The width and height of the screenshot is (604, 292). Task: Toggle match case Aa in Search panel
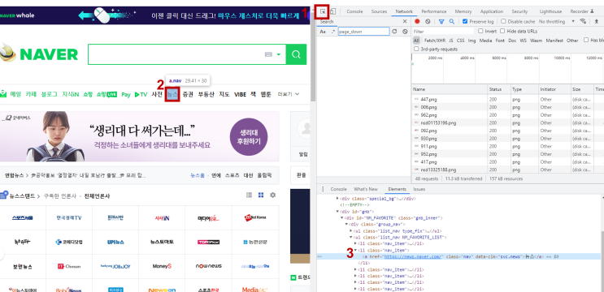(x=323, y=32)
